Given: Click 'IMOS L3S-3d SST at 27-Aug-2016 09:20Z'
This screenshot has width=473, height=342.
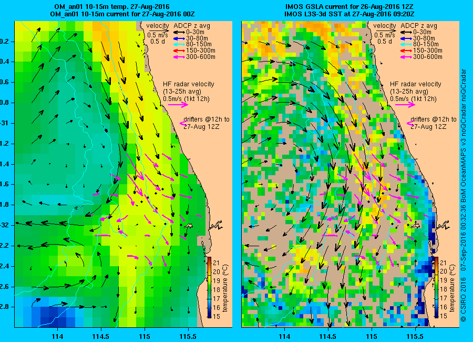Looking at the screenshot, I should coord(349,14).
